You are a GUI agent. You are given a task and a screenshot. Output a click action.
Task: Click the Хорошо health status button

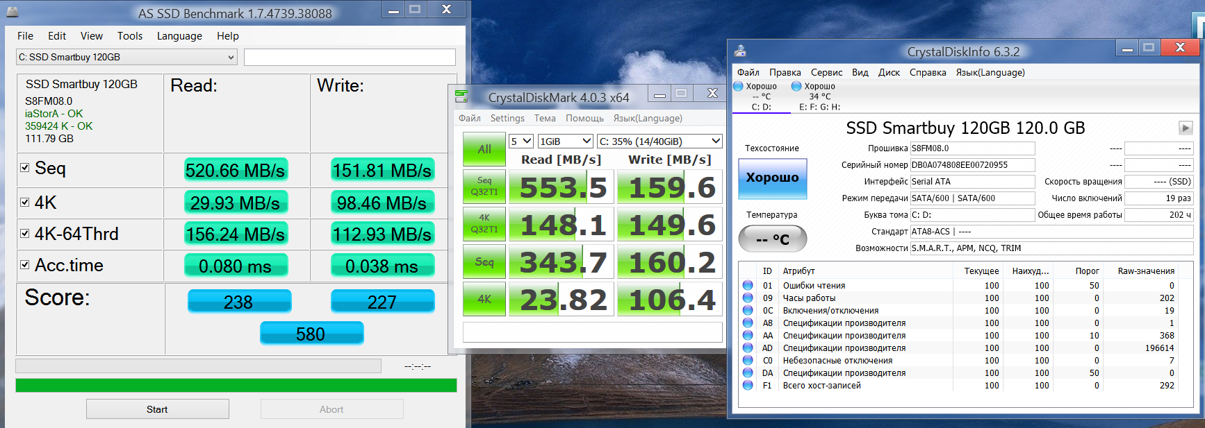click(772, 178)
